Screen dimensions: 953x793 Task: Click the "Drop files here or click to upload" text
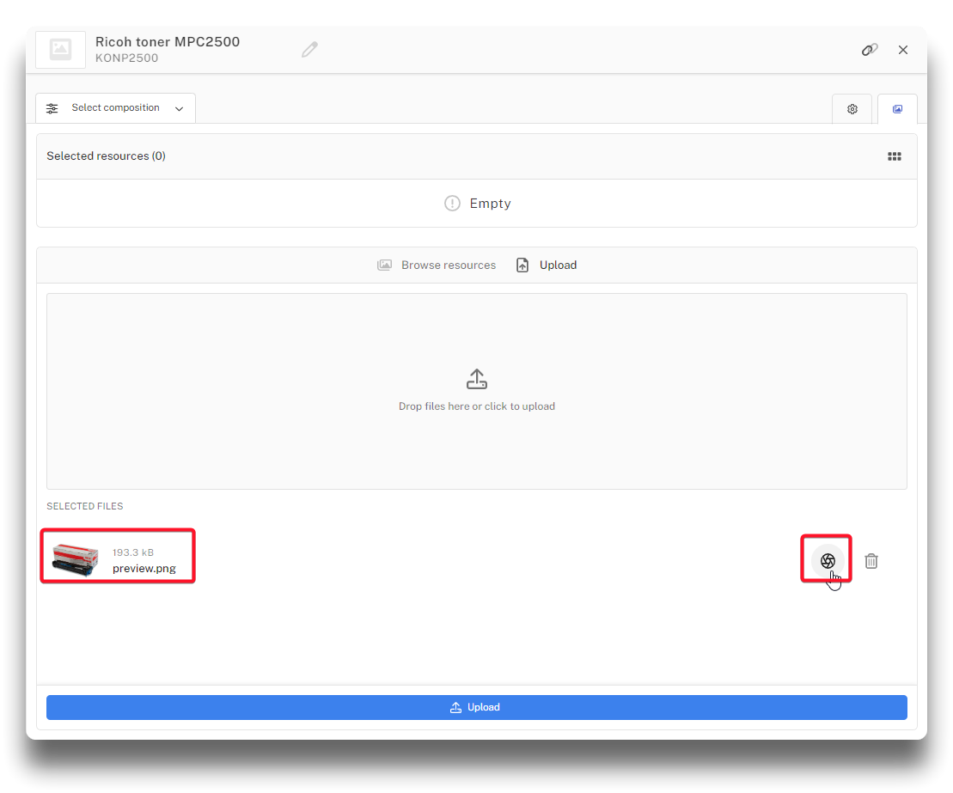[476, 406]
